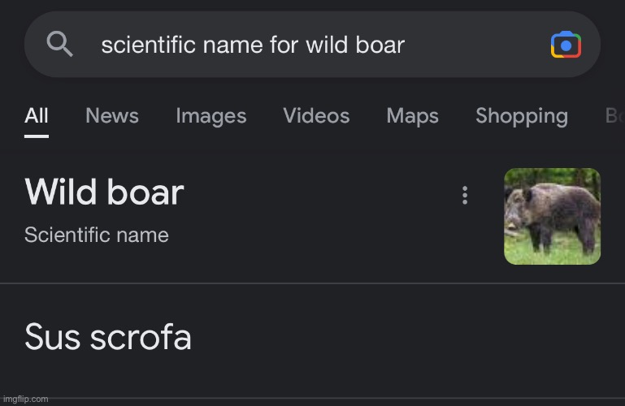
Task: Open the three-dot more options menu
Action: click(465, 195)
